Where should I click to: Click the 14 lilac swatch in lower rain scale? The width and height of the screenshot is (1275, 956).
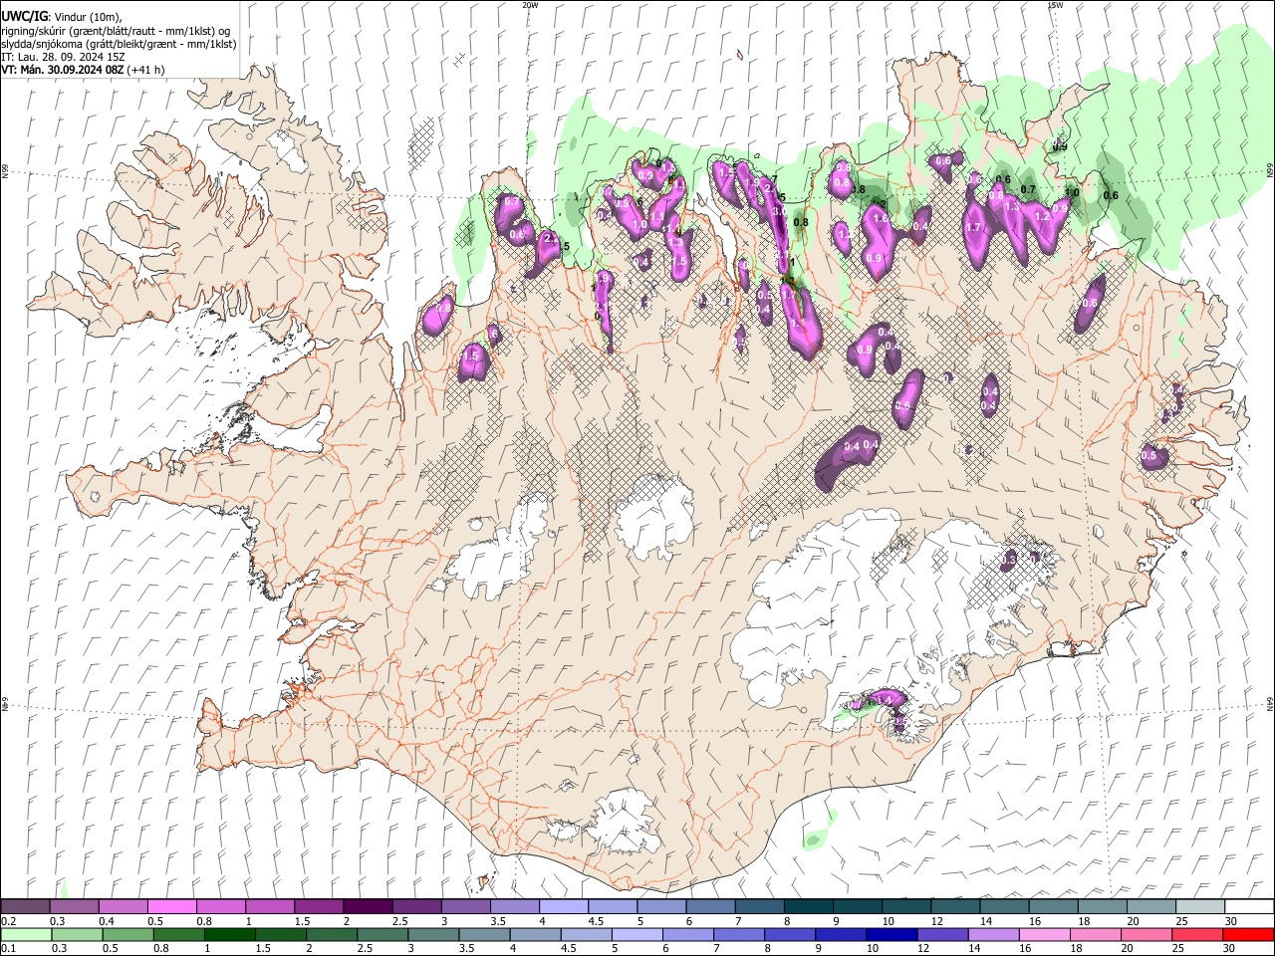click(x=993, y=934)
